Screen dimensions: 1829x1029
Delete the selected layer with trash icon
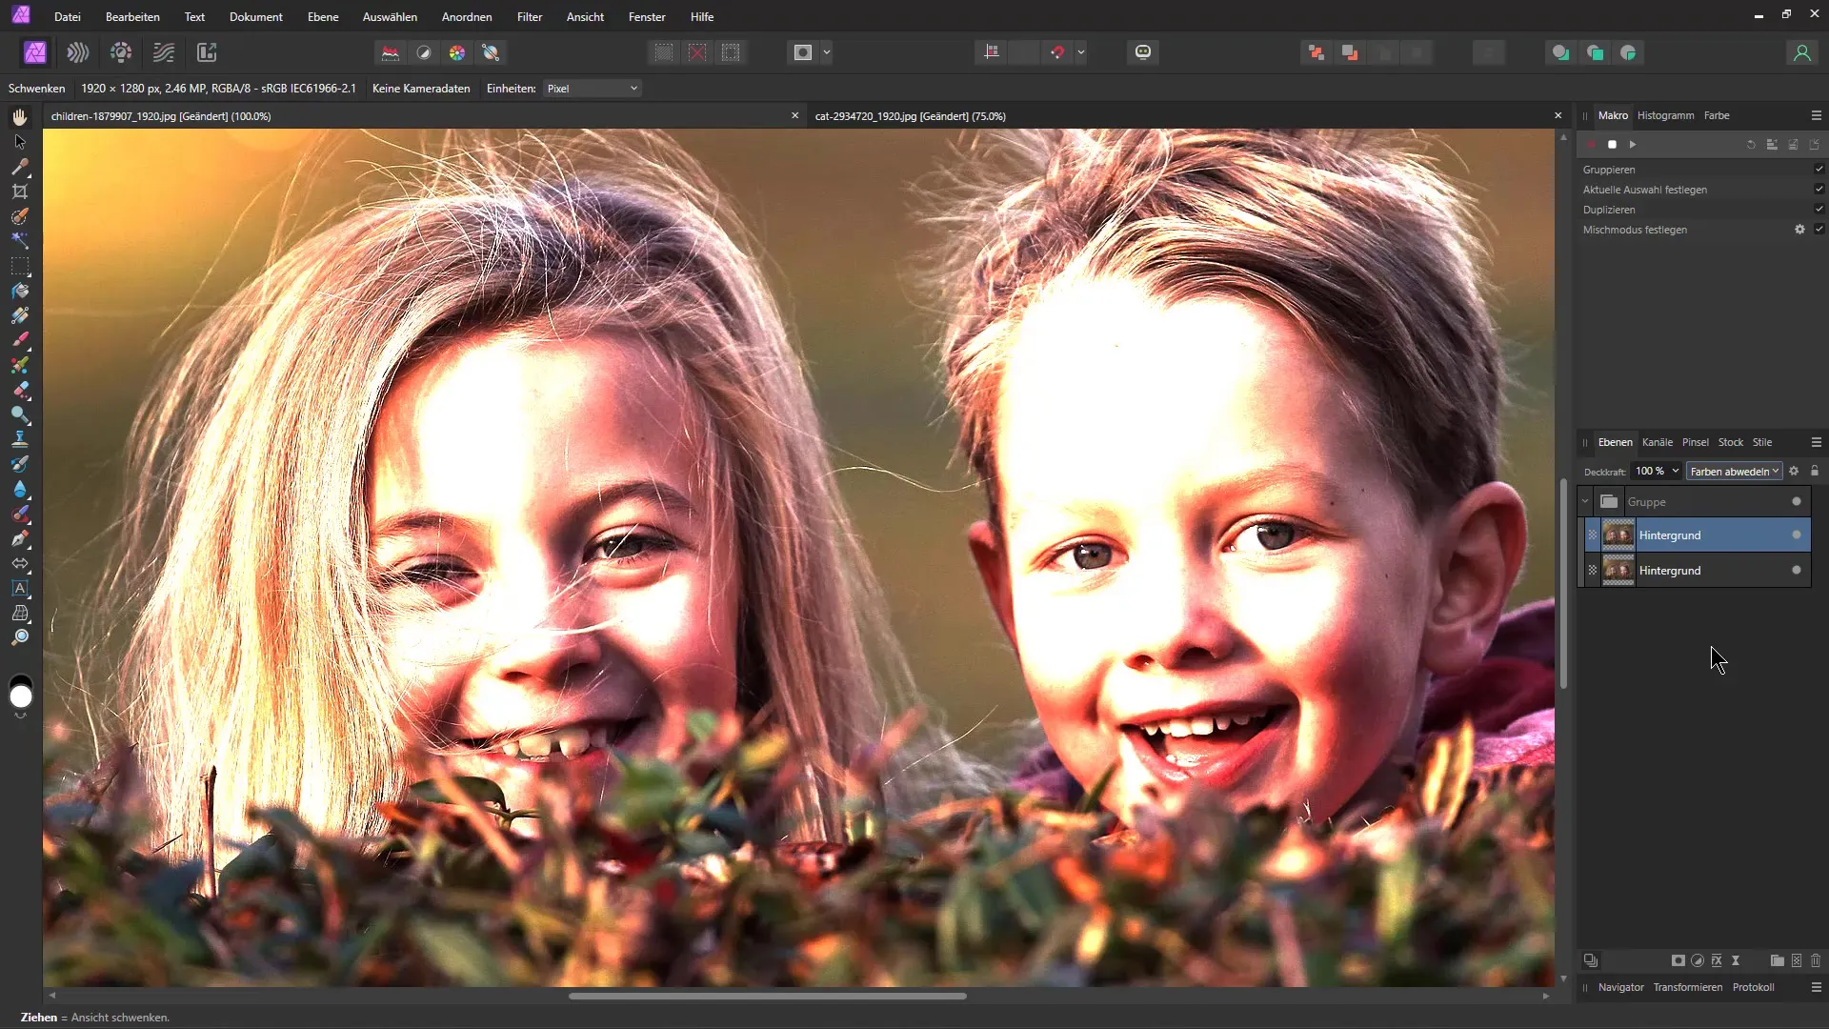tap(1816, 960)
